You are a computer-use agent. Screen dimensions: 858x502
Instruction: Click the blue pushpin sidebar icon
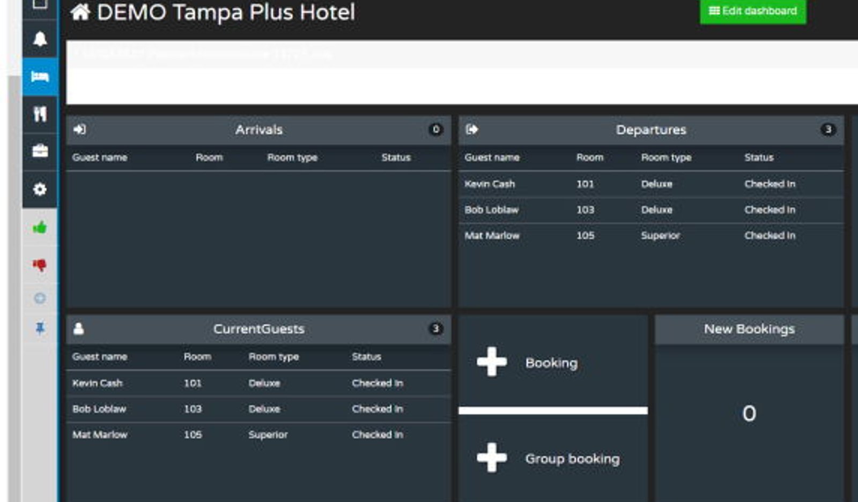[40, 328]
